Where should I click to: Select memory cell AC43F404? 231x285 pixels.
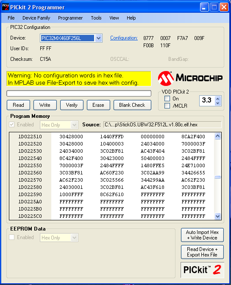click(153, 151)
